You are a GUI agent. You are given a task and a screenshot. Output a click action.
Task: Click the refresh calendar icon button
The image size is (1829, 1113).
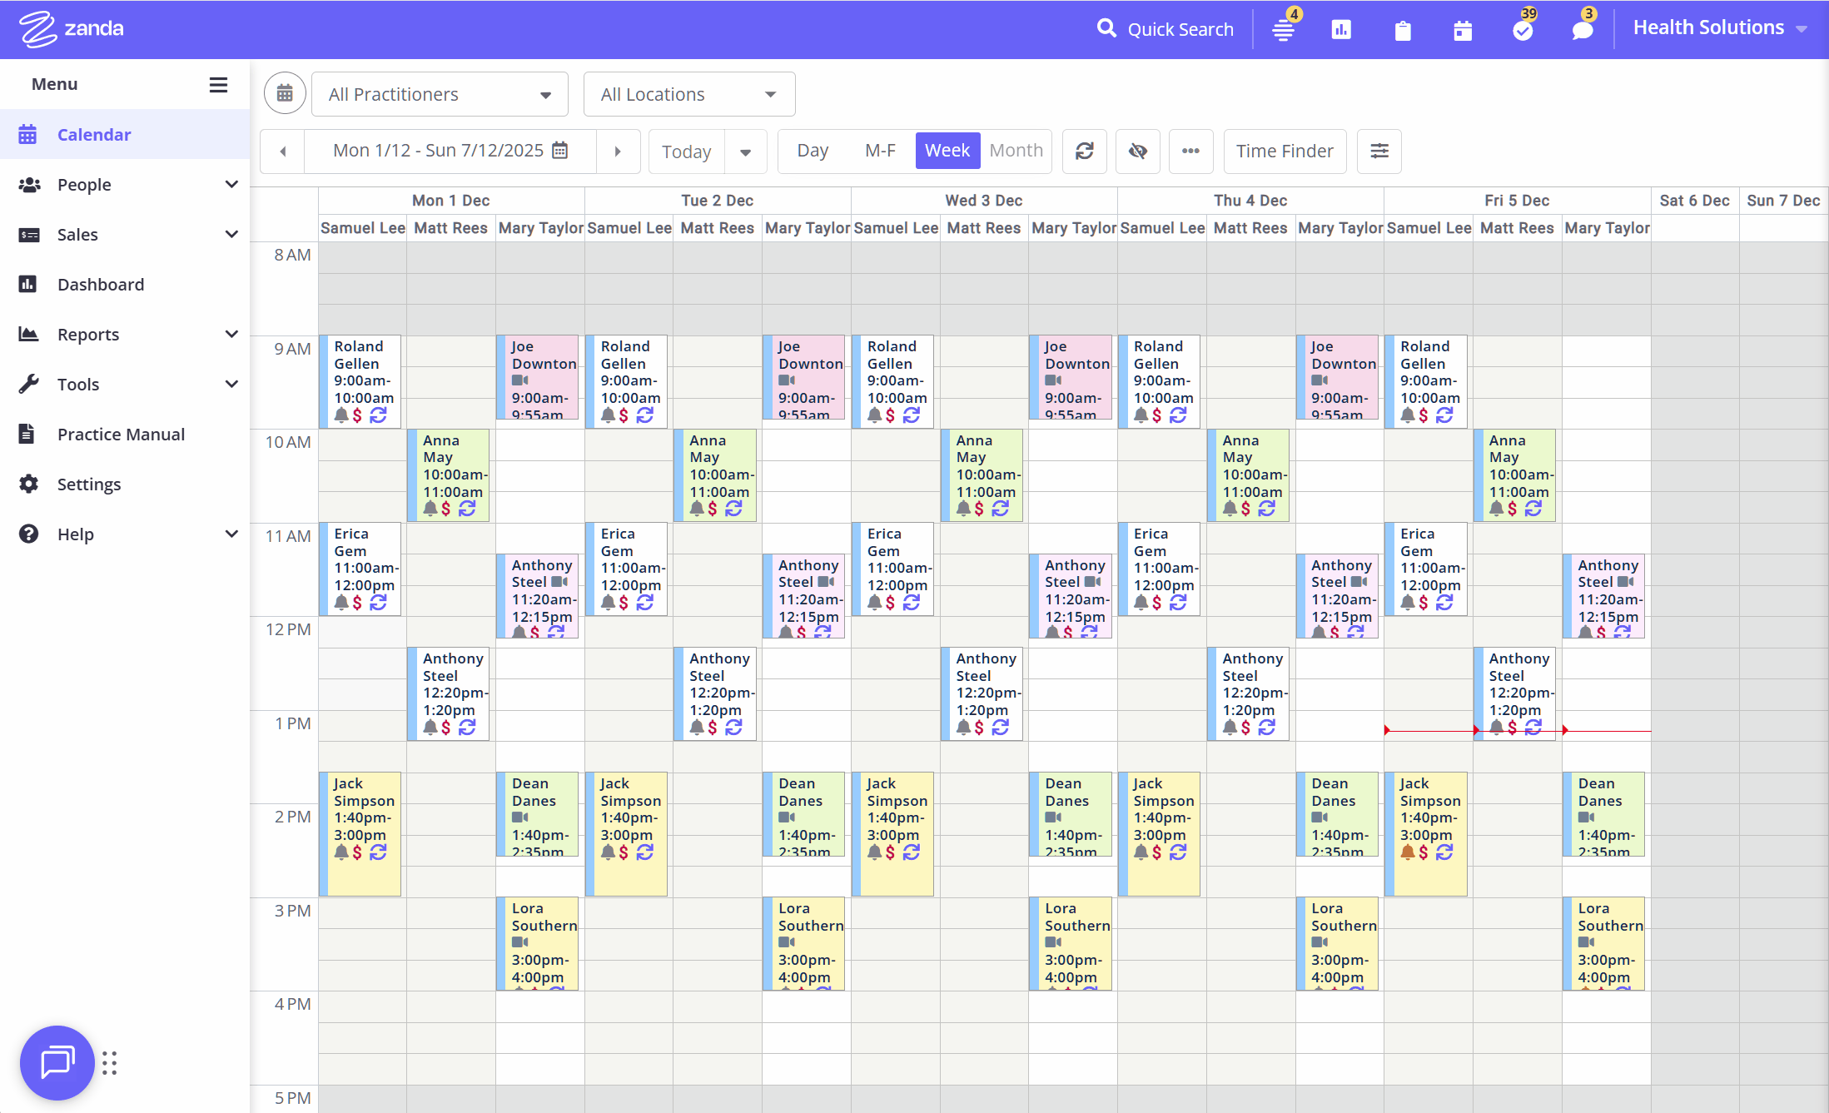pos(1084,151)
